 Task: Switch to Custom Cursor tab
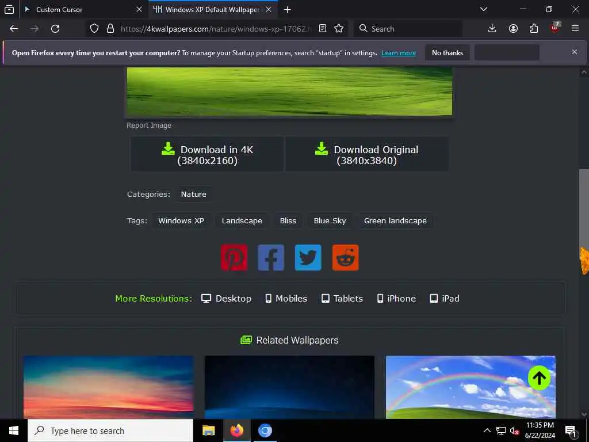[83, 9]
